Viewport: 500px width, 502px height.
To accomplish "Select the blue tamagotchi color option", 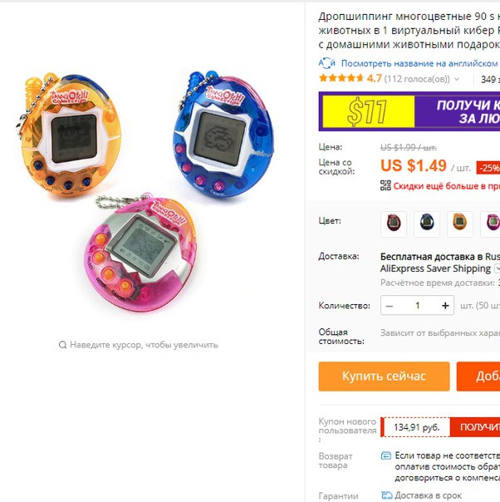I will pos(427,224).
